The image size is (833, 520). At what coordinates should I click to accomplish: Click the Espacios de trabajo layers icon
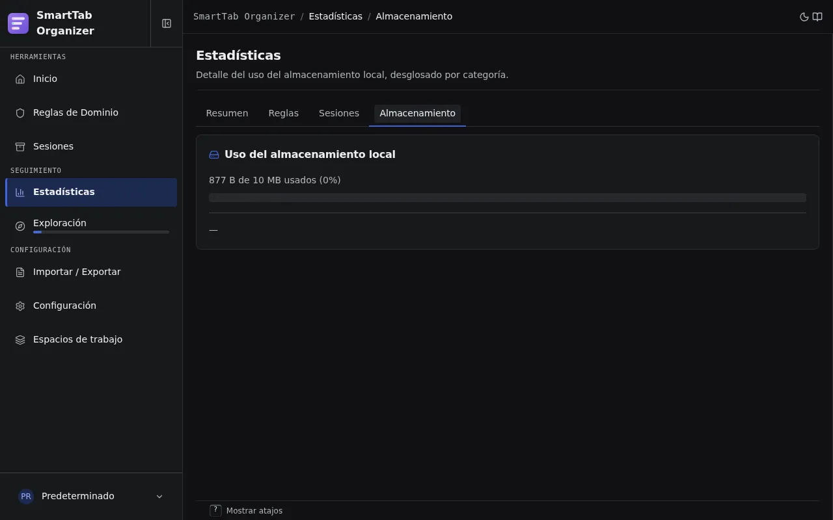coord(20,339)
